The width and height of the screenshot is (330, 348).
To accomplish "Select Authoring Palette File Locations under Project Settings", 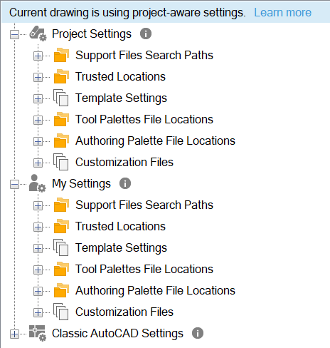I will 155,140.
